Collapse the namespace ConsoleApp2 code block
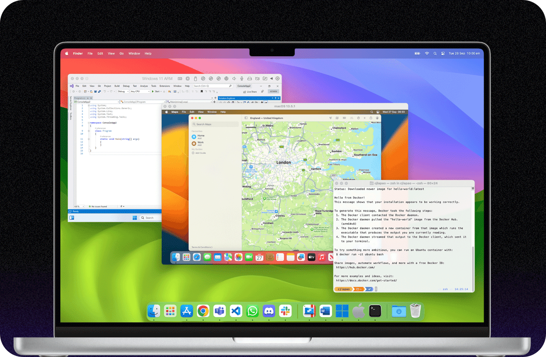 (88, 123)
